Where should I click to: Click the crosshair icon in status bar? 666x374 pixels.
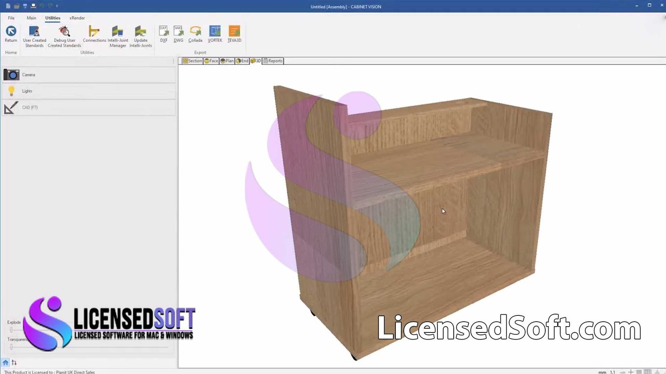click(x=631, y=372)
